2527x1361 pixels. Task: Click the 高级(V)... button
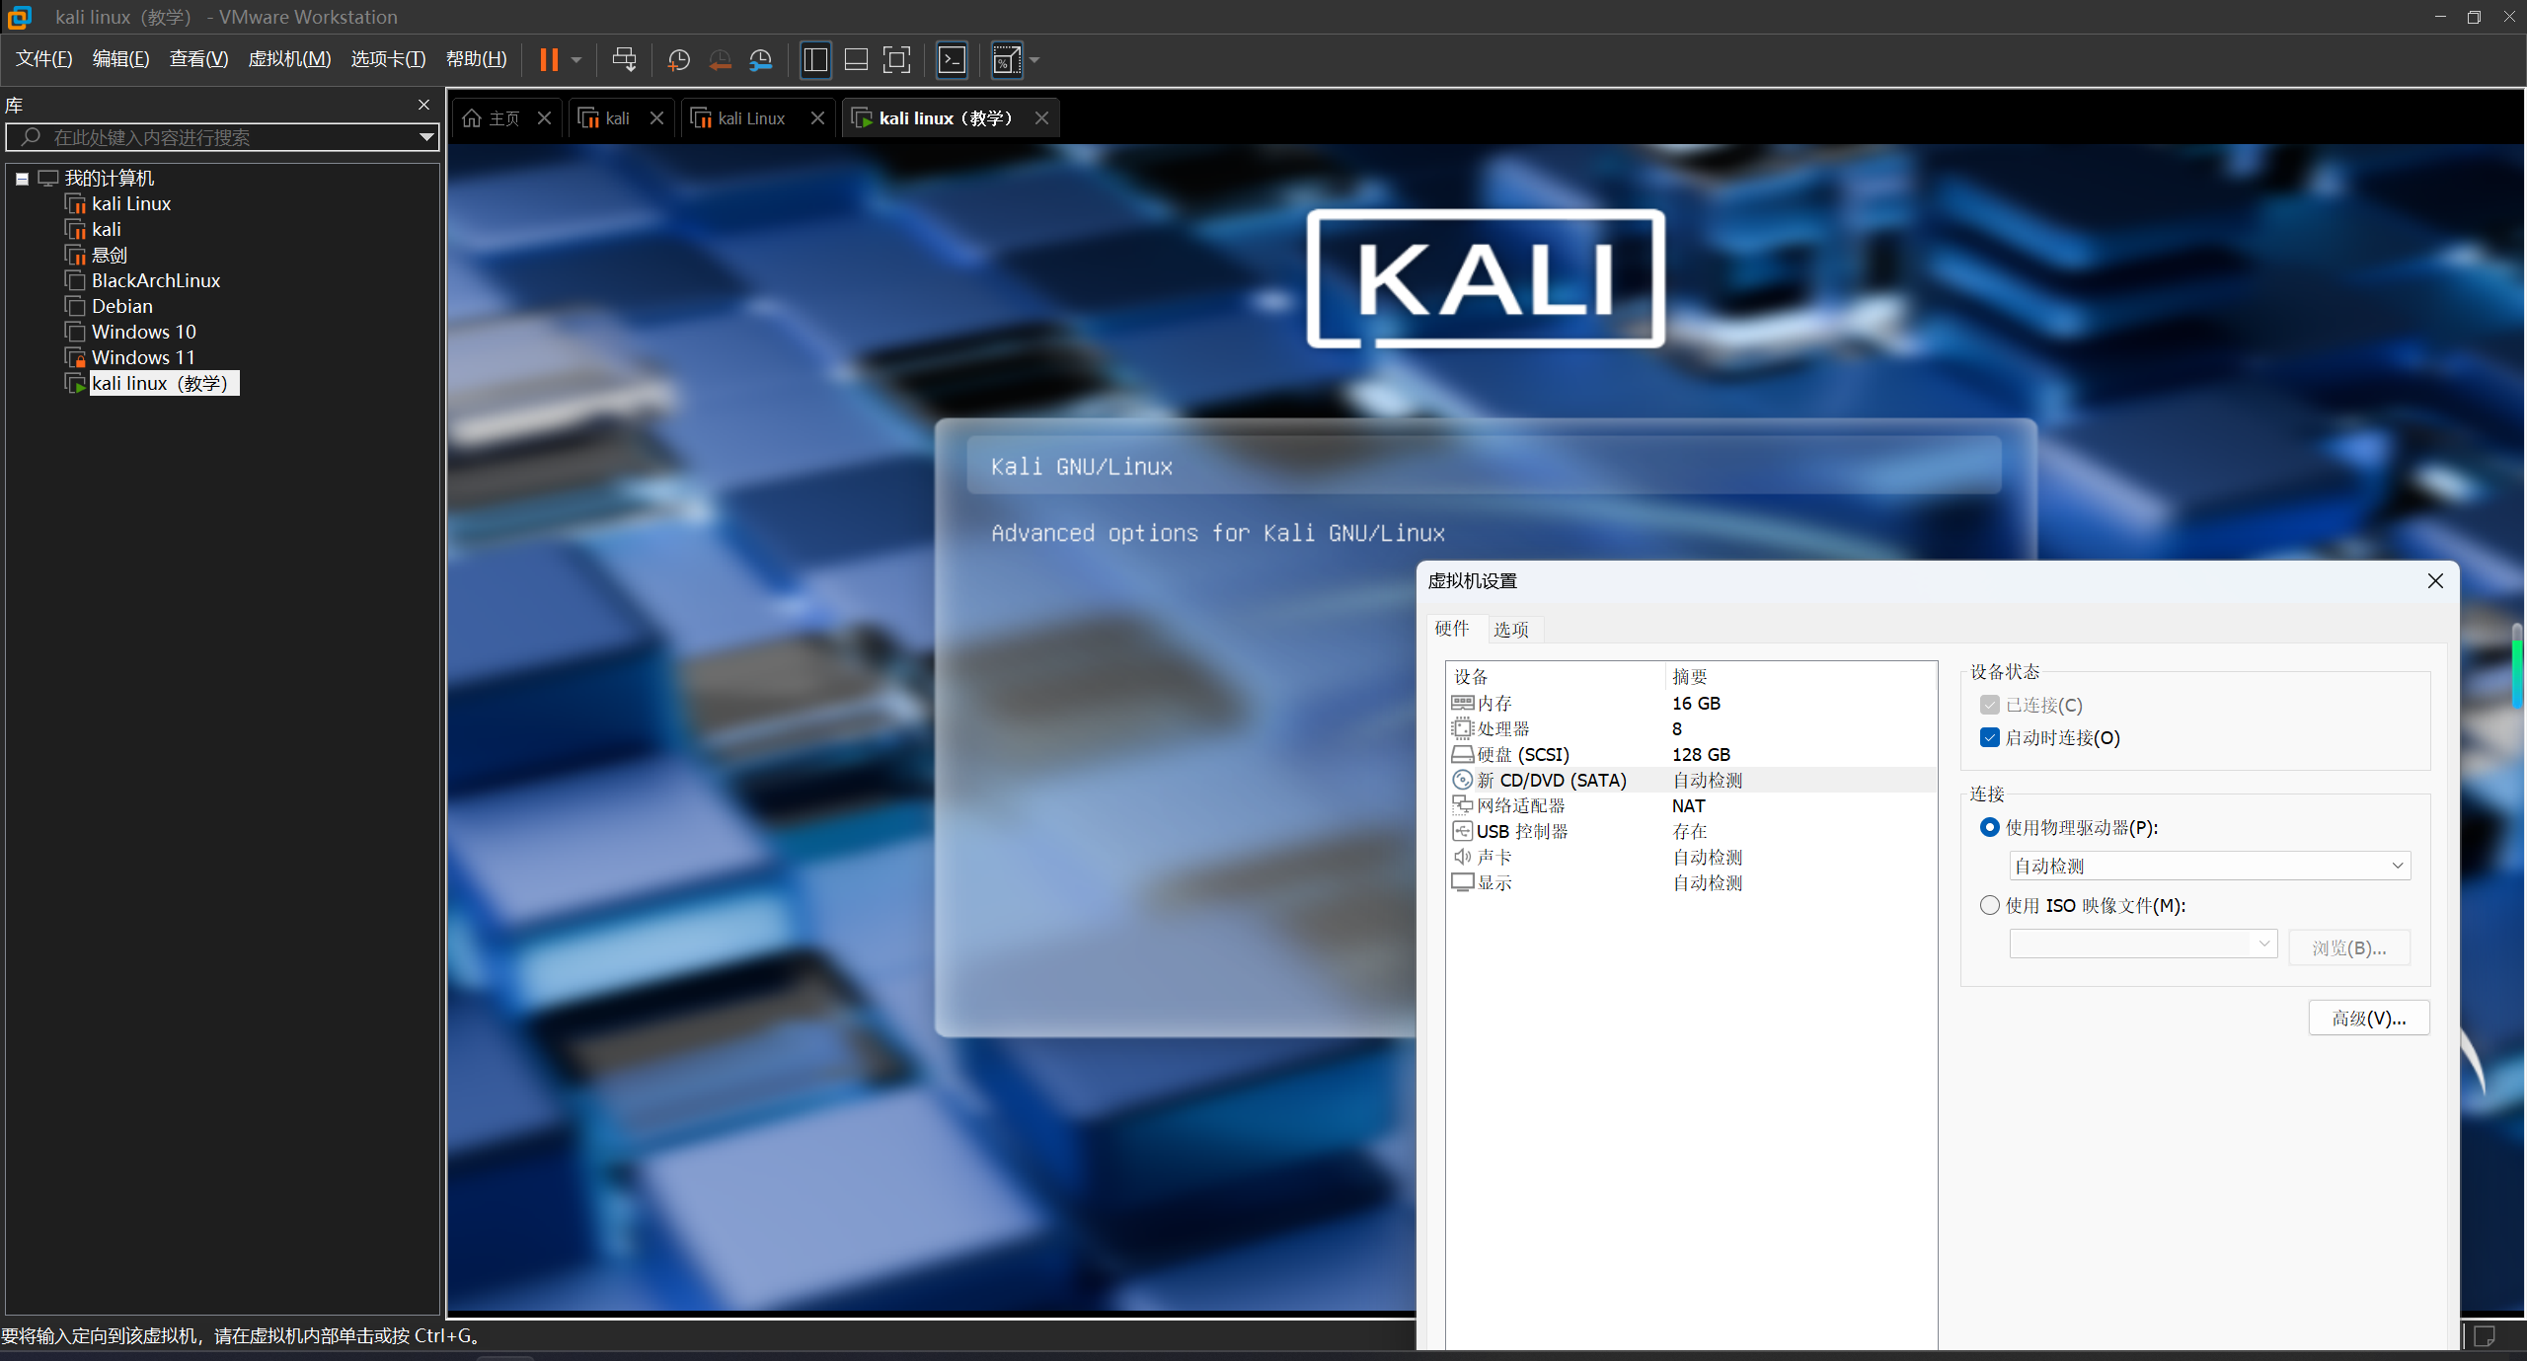coord(2368,1018)
